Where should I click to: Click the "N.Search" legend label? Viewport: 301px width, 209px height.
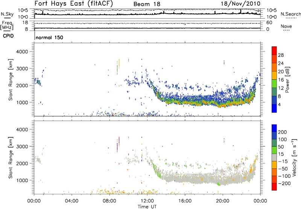(290, 14)
